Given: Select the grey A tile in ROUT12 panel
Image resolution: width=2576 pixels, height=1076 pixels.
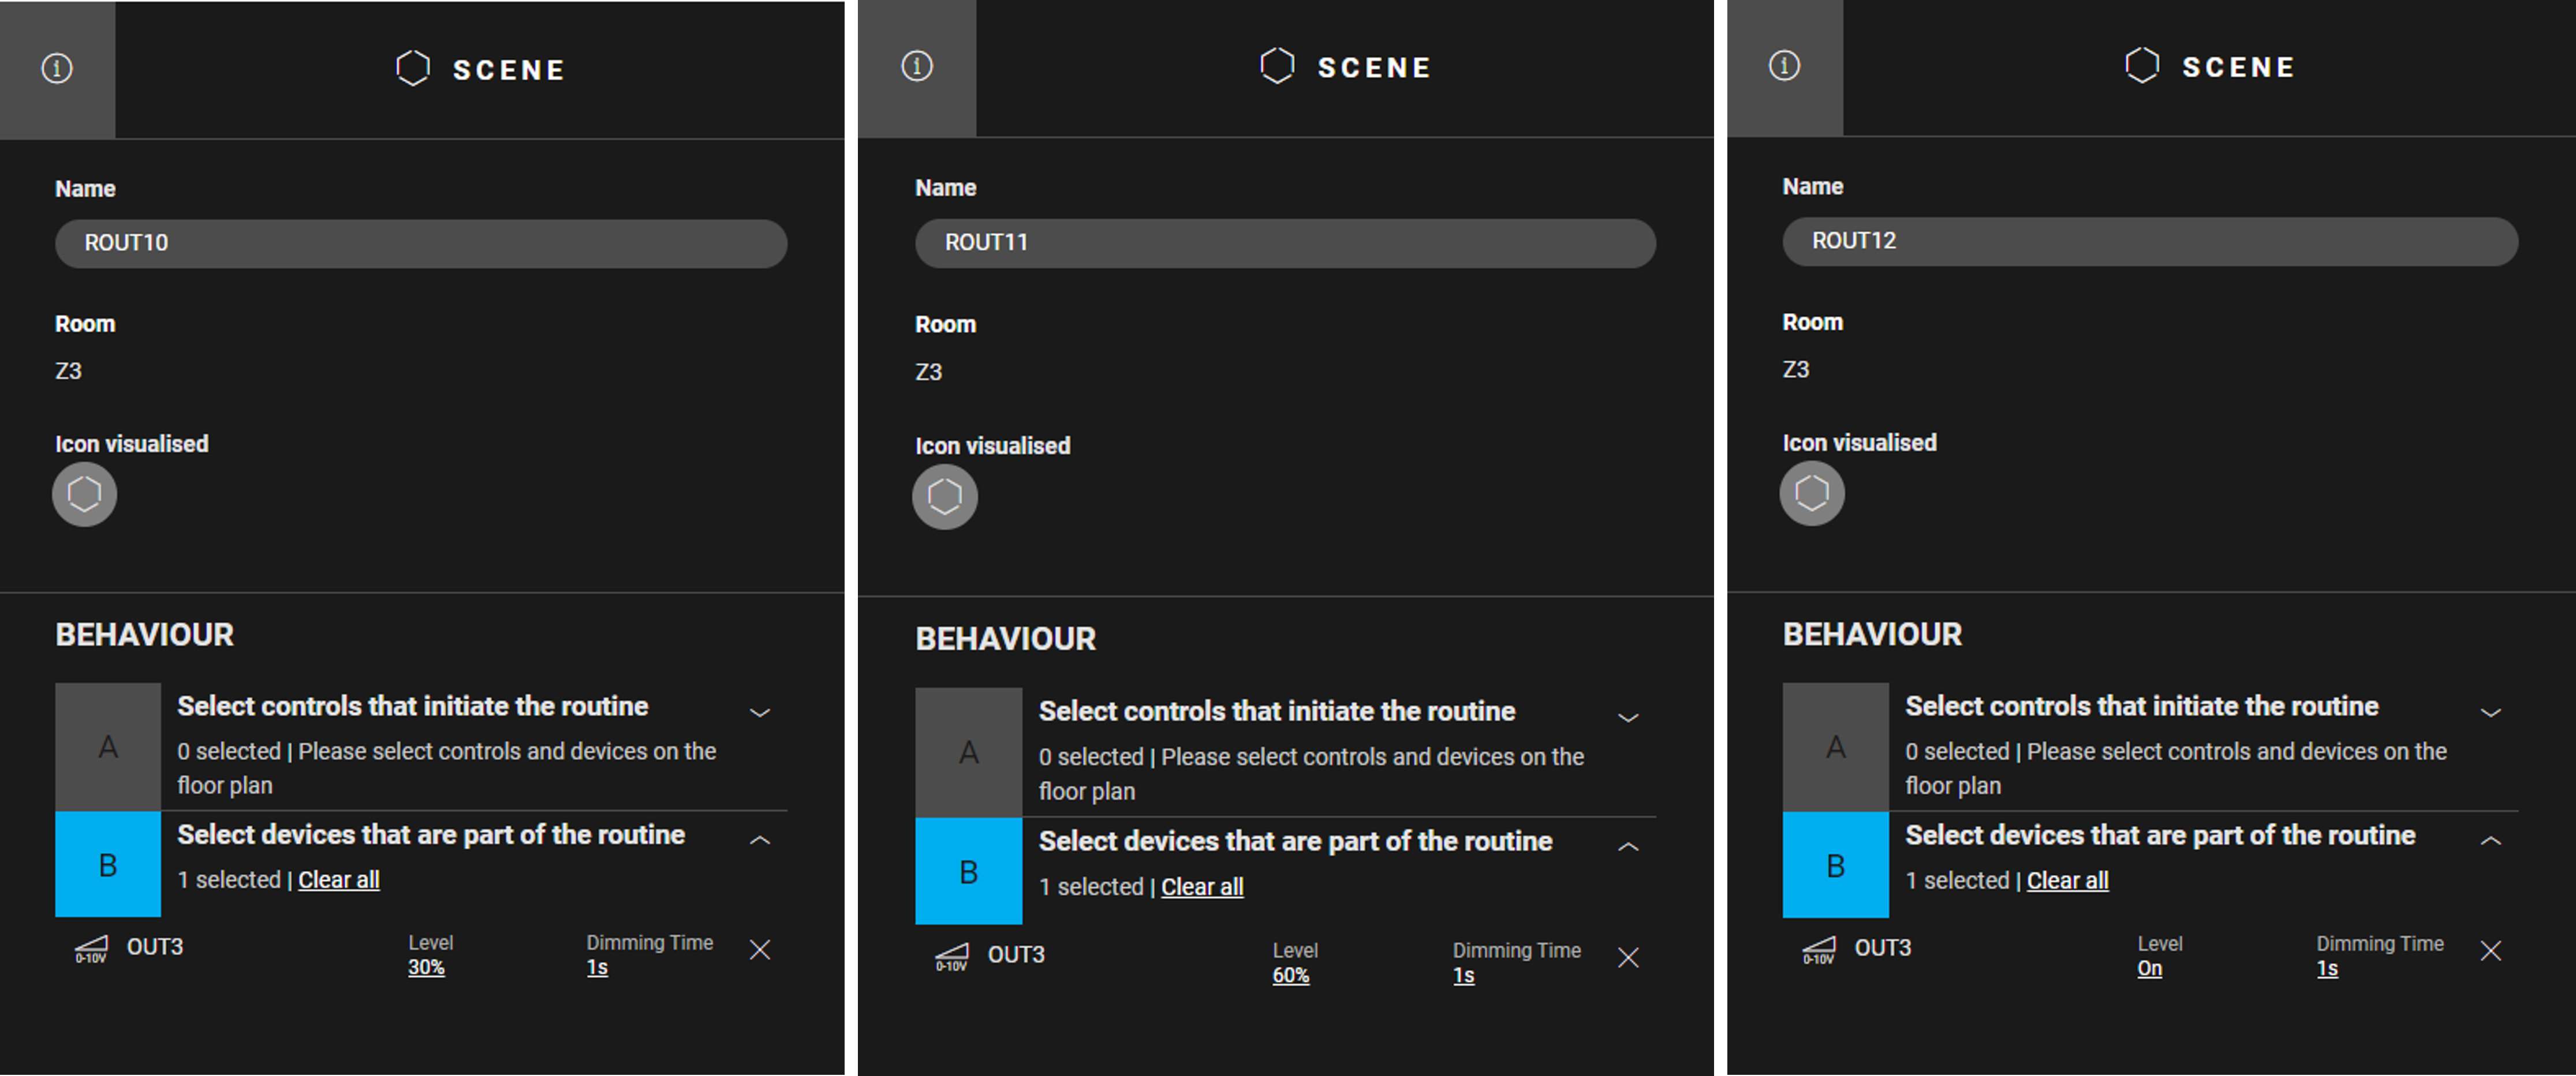Looking at the screenshot, I should pos(1836,747).
